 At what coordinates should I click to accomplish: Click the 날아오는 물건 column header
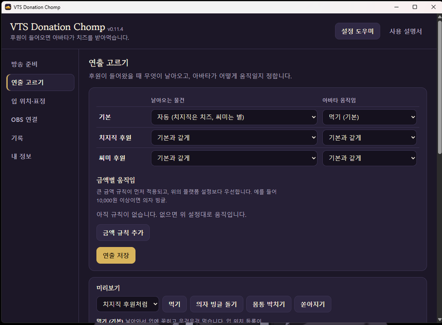(168, 100)
